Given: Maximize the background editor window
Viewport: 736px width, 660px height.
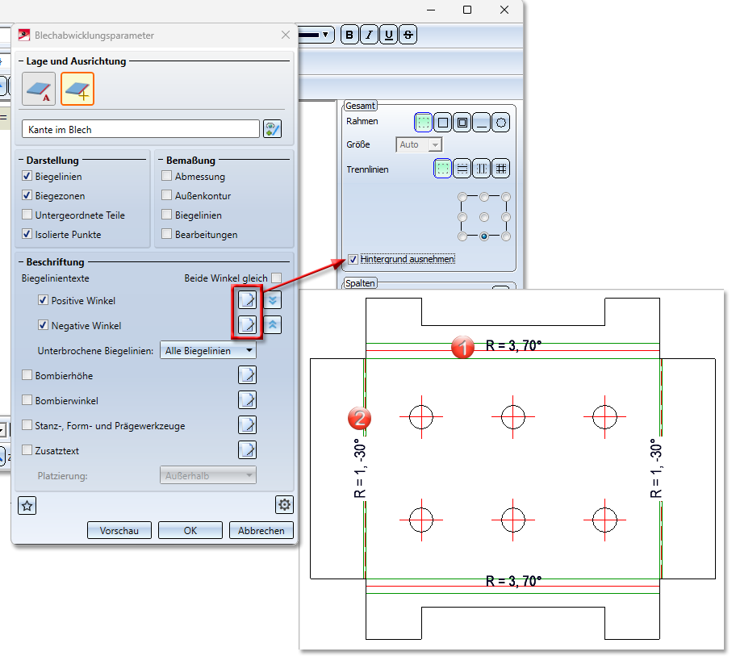Looking at the screenshot, I should (467, 10).
